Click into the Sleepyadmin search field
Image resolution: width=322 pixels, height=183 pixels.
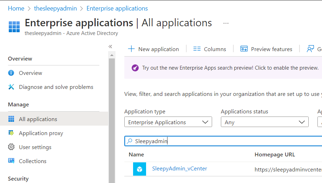pos(225,141)
